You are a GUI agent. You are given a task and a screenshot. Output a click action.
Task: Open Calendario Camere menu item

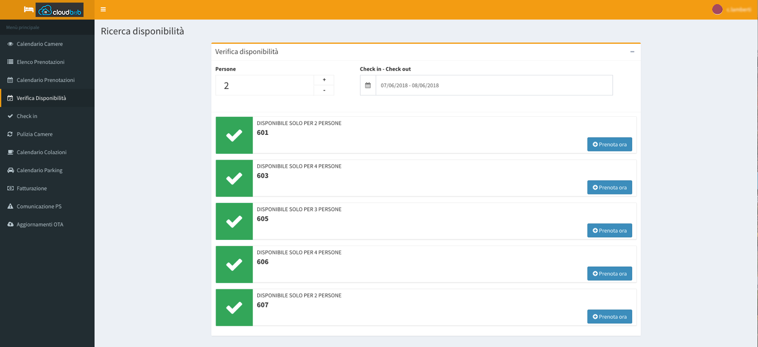[47, 44]
